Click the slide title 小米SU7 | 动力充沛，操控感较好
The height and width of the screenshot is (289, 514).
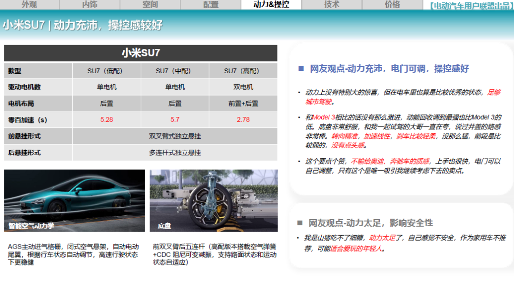(x=83, y=25)
